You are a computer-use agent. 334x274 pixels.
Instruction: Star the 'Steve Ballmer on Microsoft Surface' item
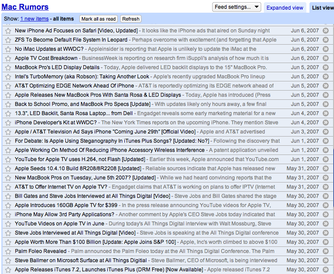[x=8, y=260]
